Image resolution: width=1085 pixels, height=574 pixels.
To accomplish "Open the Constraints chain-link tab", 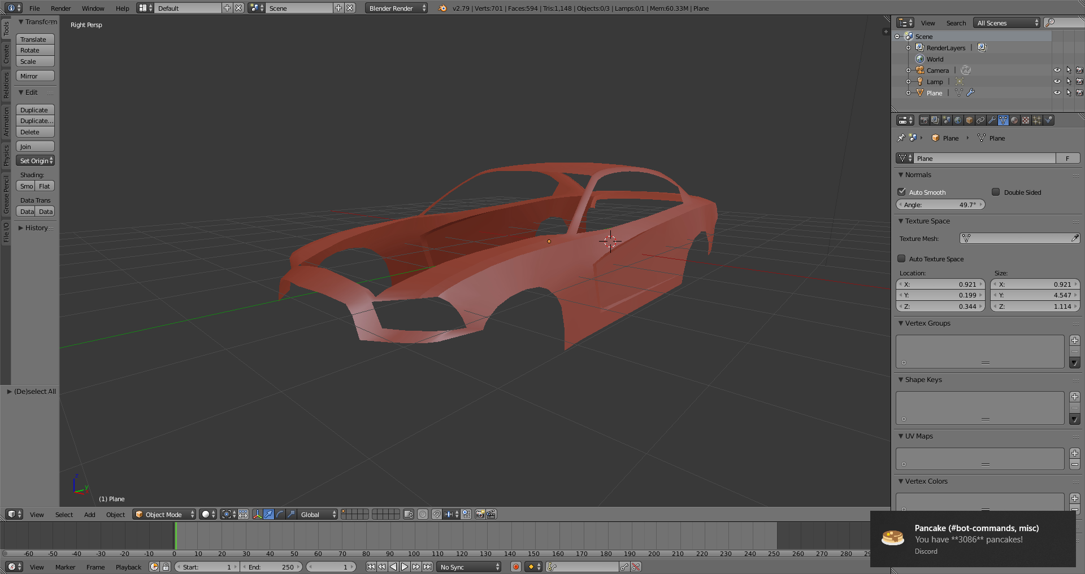I will [980, 120].
